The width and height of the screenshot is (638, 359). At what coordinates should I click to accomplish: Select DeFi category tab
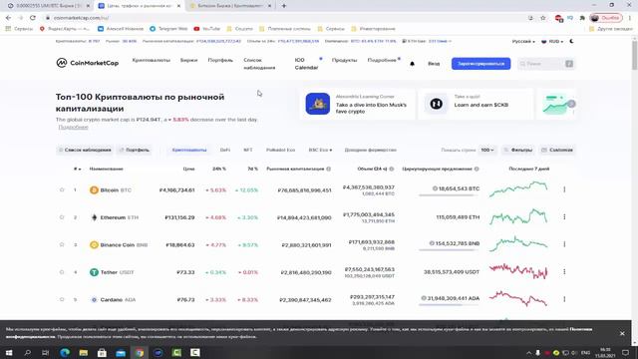225,150
